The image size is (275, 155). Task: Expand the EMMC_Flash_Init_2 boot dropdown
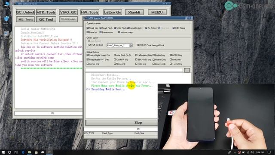[x=131, y=46]
